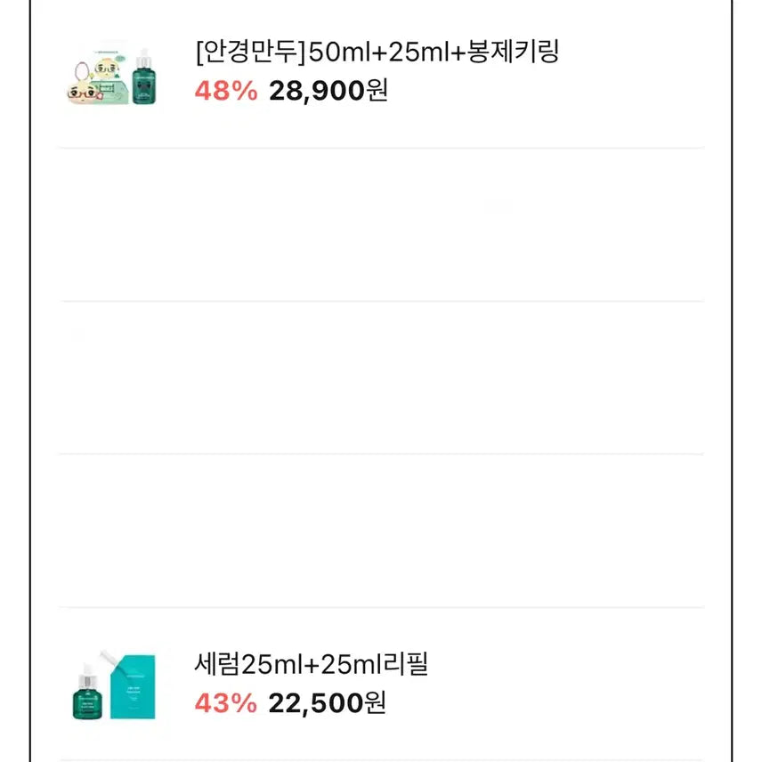Click the first empty row under the 안경만두 item

point(381,224)
